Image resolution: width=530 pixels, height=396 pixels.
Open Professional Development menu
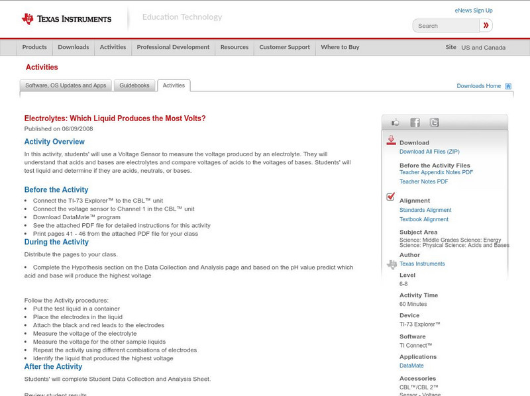173,47
